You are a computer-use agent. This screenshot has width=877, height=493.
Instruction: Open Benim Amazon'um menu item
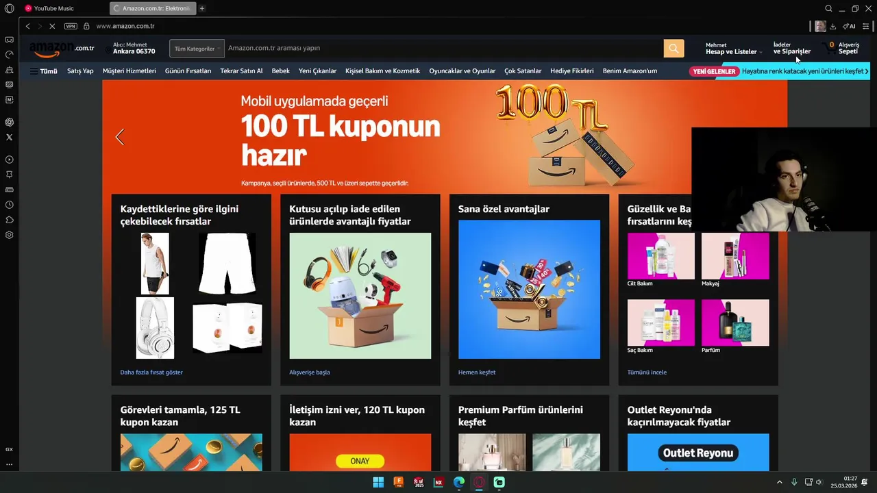tap(630, 71)
